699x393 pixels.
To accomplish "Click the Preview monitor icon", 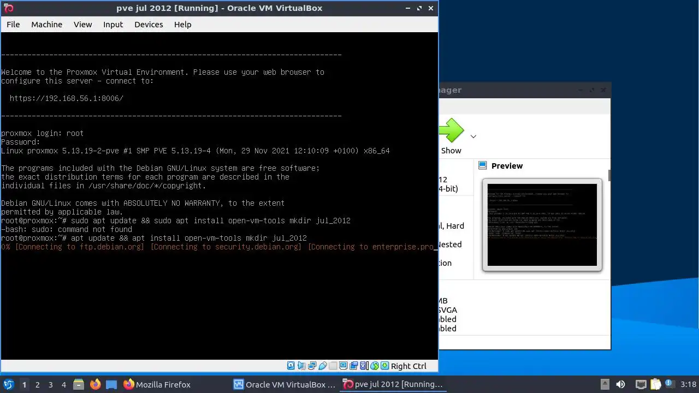I will click(482, 165).
